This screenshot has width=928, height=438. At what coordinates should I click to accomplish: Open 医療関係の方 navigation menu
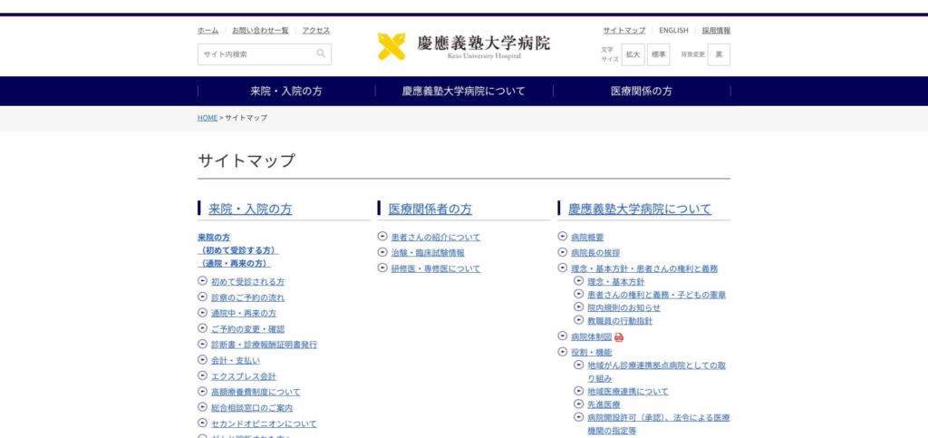coord(642,92)
